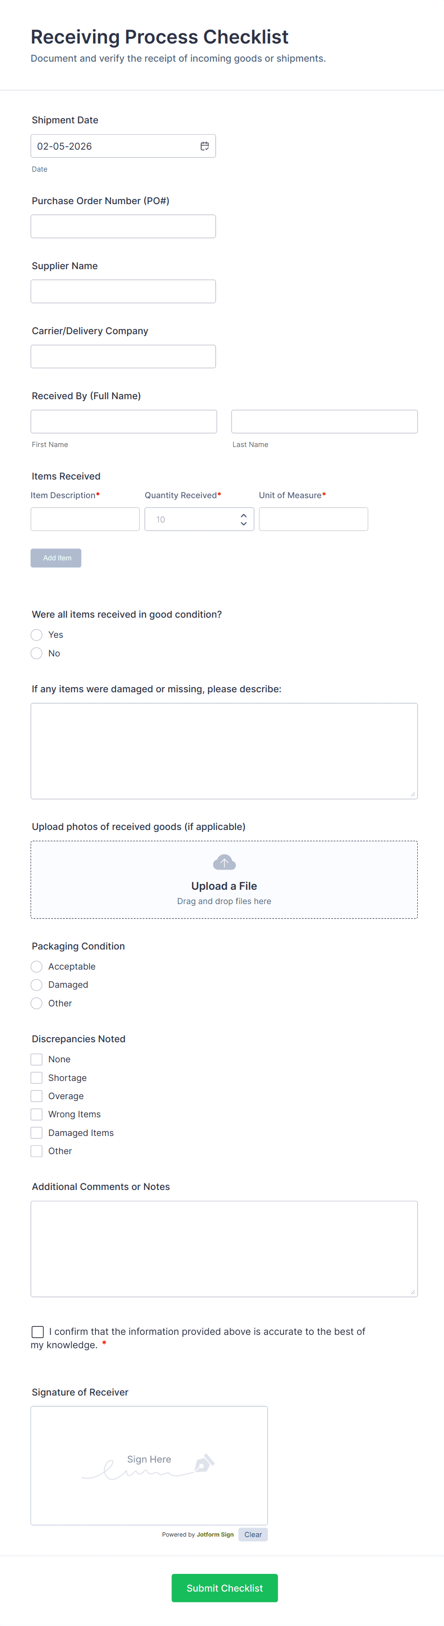This screenshot has width=444, height=1626.
Task: Check the Shortage discrepancy box
Action: point(37,1078)
